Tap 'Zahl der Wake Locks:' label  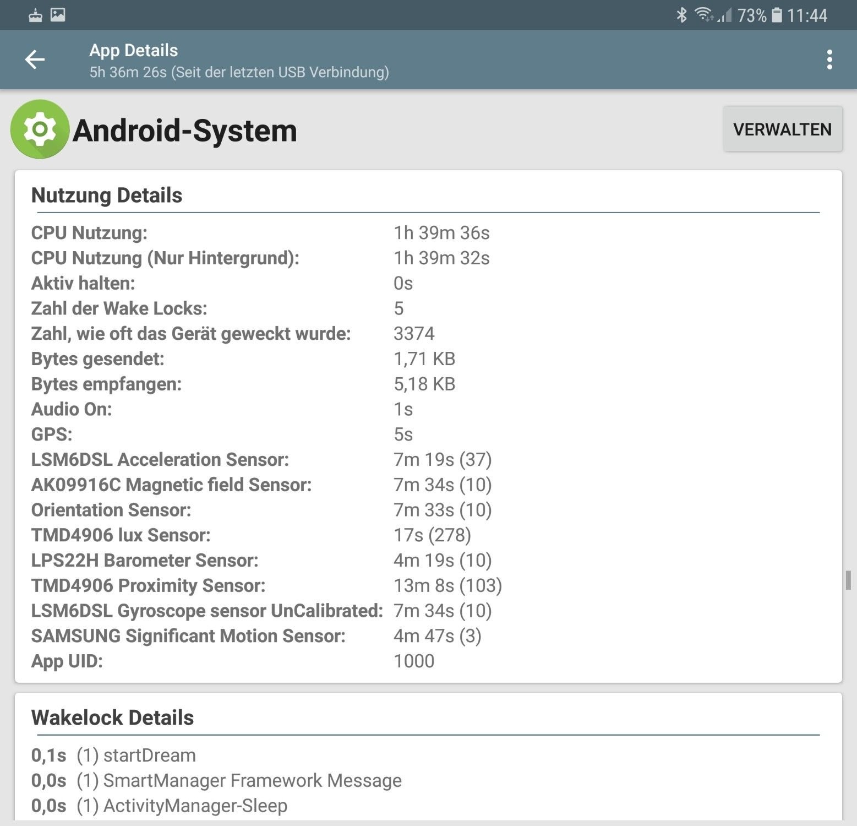[x=119, y=308]
